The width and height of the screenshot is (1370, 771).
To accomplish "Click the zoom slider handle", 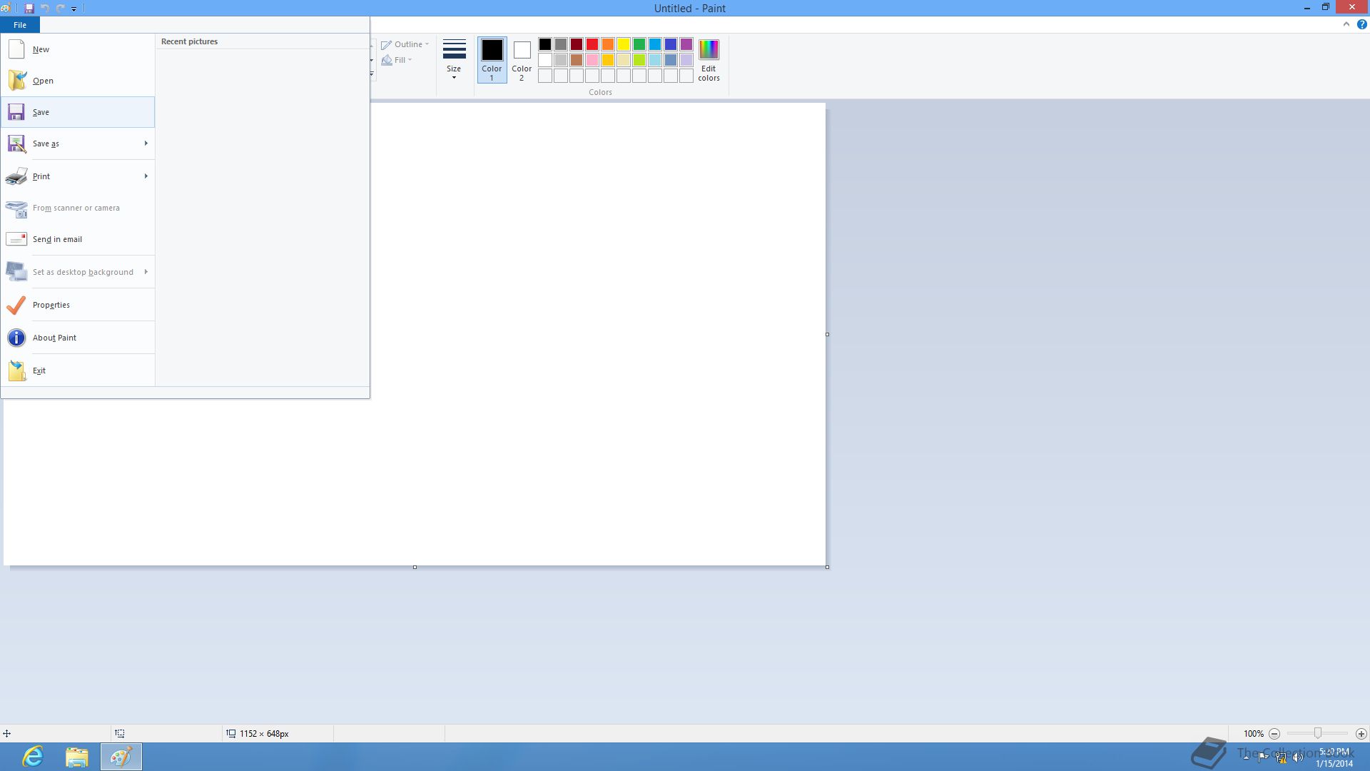I will (1318, 733).
